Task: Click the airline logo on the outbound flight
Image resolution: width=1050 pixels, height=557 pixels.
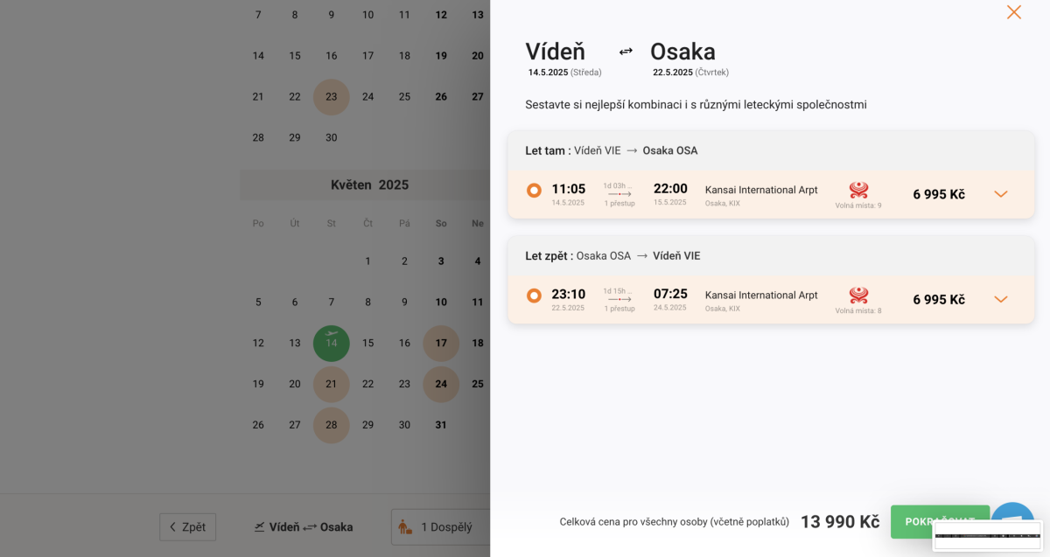Action: (x=858, y=190)
